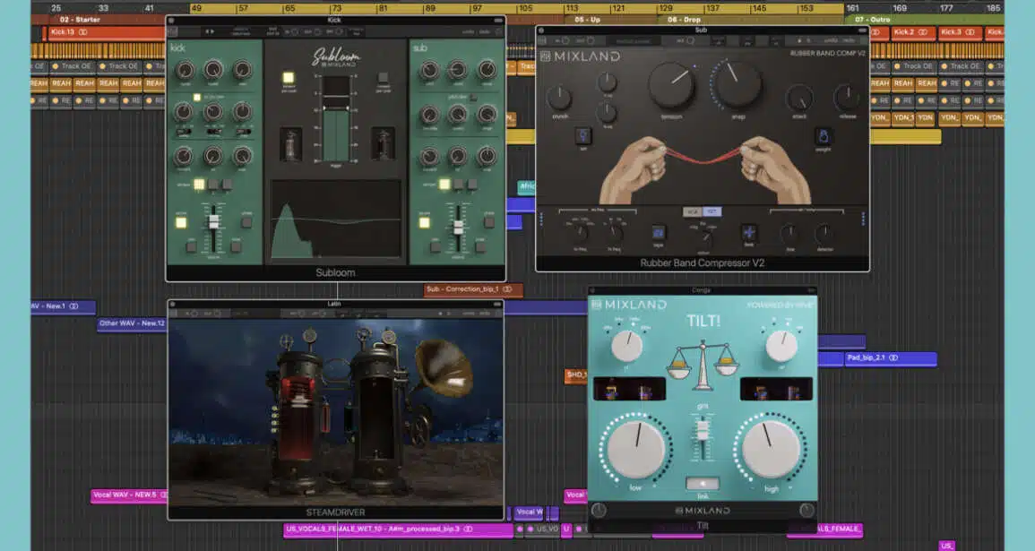Screen dimensions: 1035x551
Task: Toggle the feed button in Rubber Band Compressor
Action: pos(748,232)
